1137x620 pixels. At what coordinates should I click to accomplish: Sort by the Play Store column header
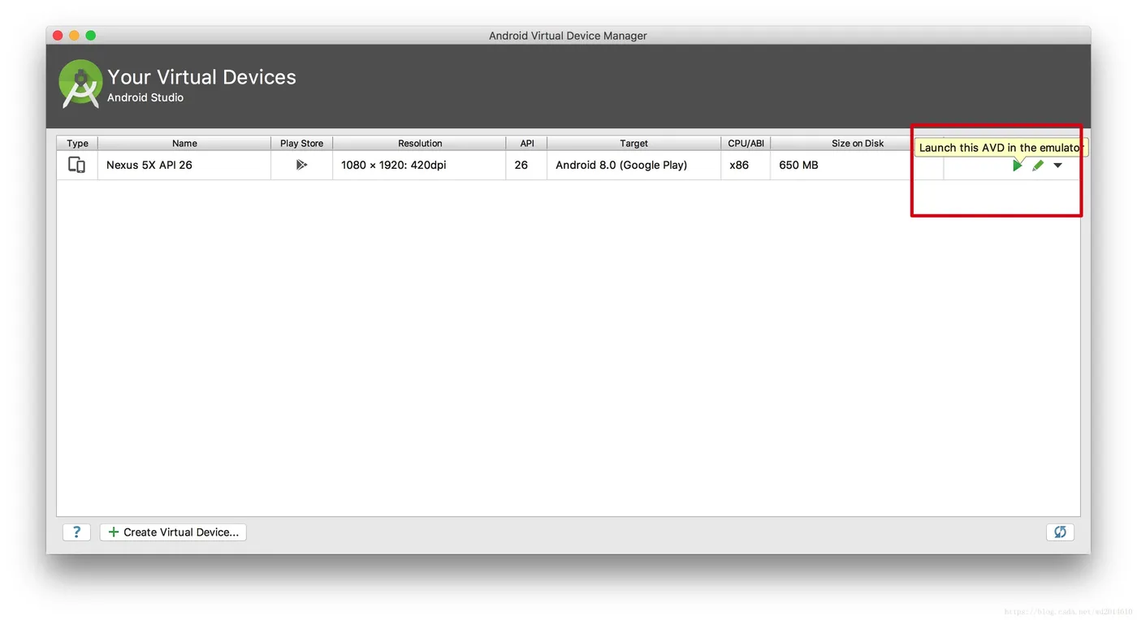(301, 143)
